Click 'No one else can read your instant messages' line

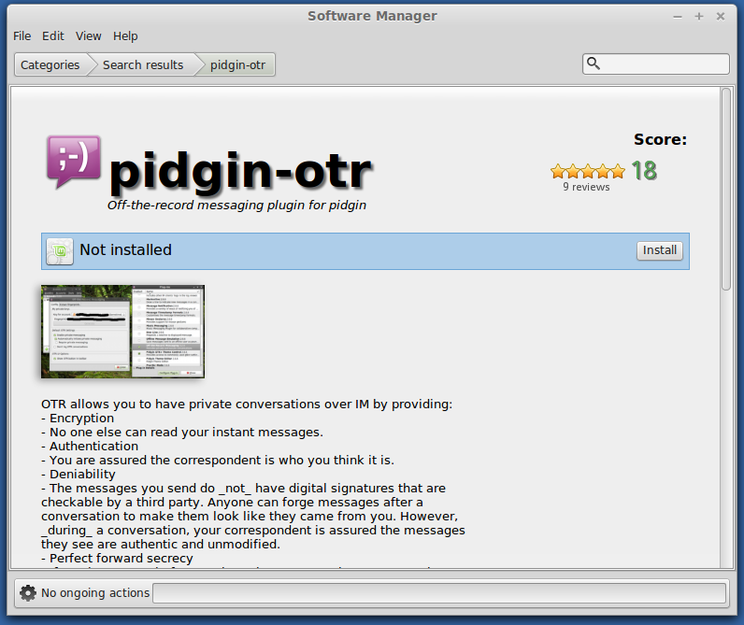182,432
